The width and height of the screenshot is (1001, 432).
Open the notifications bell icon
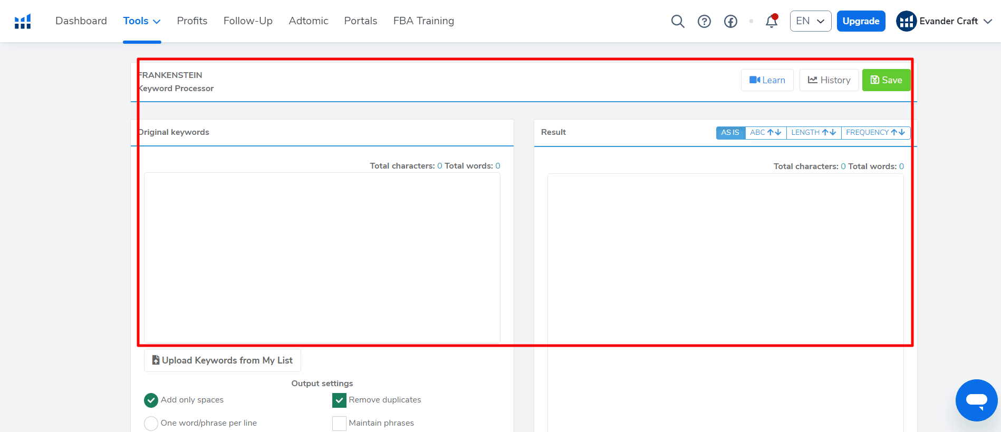click(772, 21)
